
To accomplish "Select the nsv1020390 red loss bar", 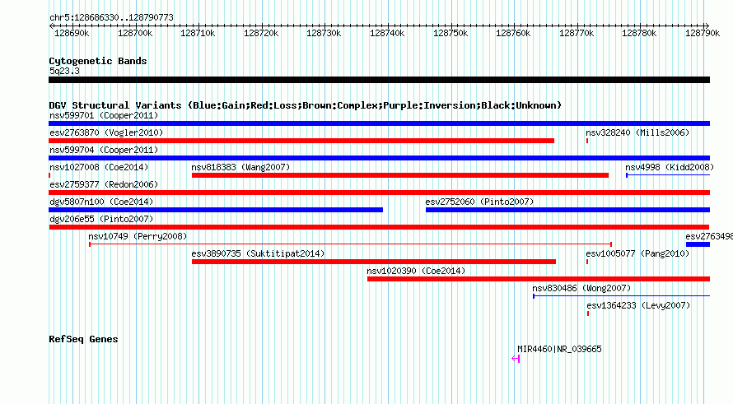I will [539, 279].
